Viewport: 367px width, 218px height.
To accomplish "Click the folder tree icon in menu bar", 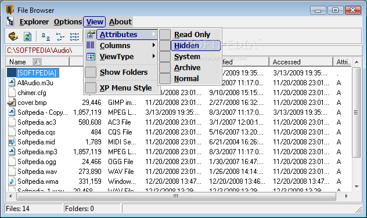I will [x=10, y=21].
